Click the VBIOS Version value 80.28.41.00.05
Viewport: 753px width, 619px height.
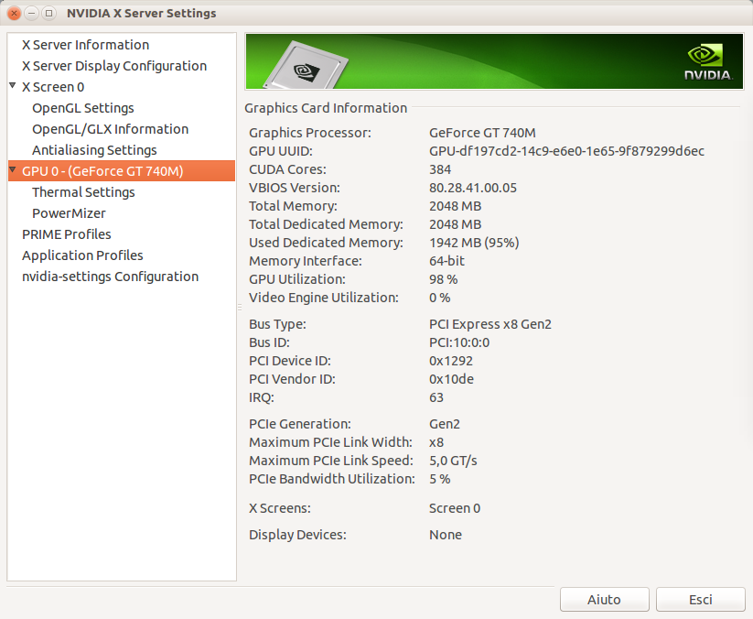(472, 188)
